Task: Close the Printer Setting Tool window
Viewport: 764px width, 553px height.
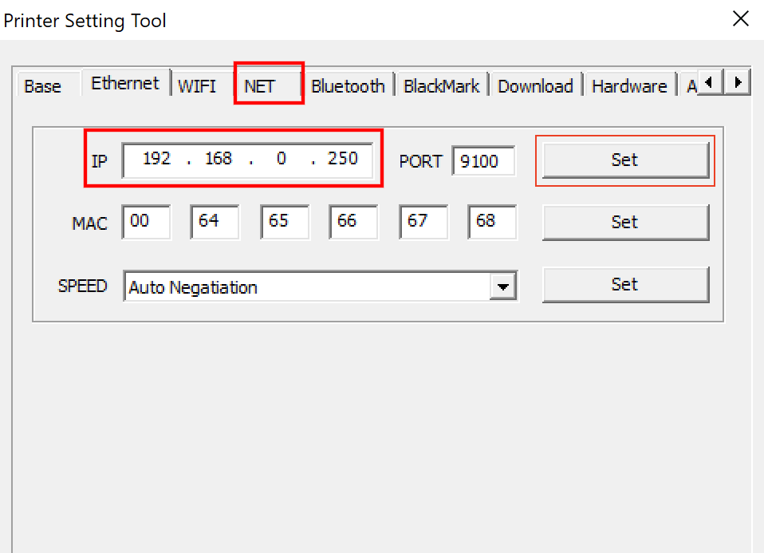Action: [740, 20]
